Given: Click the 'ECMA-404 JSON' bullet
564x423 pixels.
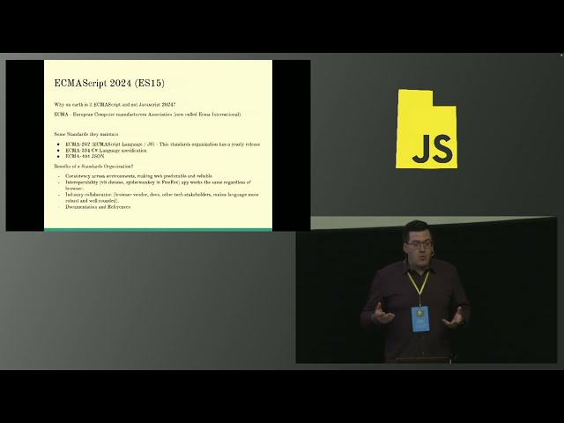Looking at the screenshot, I should (85, 156).
